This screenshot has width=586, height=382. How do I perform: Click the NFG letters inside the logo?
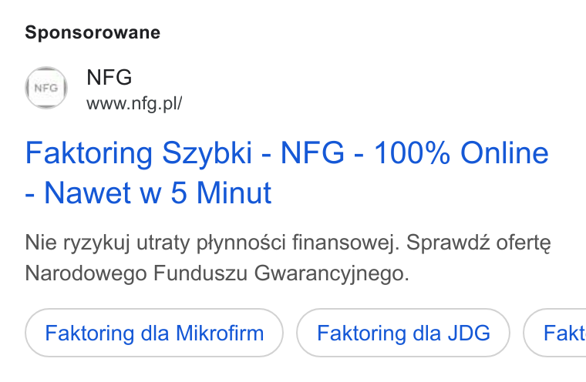[x=46, y=88]
